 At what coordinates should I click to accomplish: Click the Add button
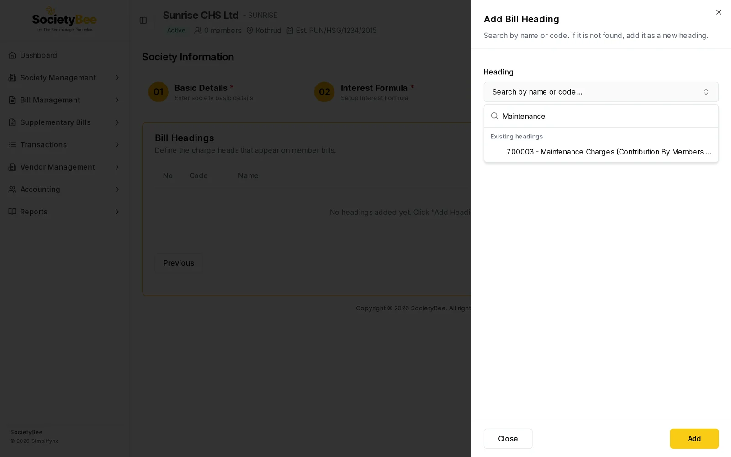coord(694,439)
